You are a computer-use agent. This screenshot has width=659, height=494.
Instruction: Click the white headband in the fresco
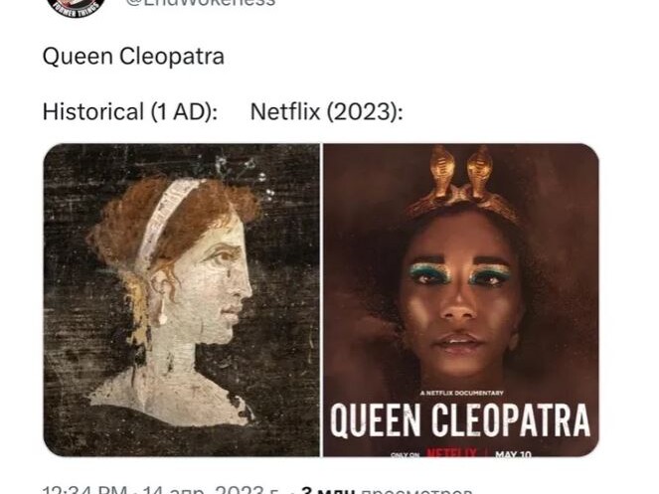166,221
